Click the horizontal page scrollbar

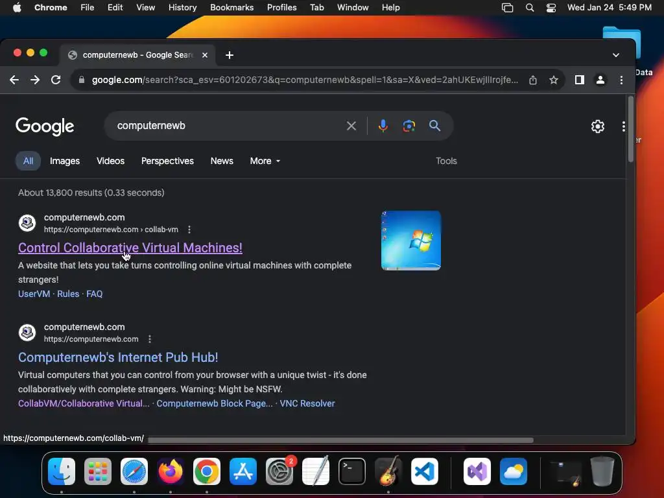click(x=340, y=440)
